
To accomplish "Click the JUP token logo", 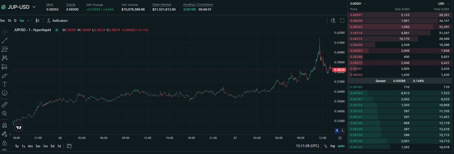I will pyautogui.click(x=4, y=7).
